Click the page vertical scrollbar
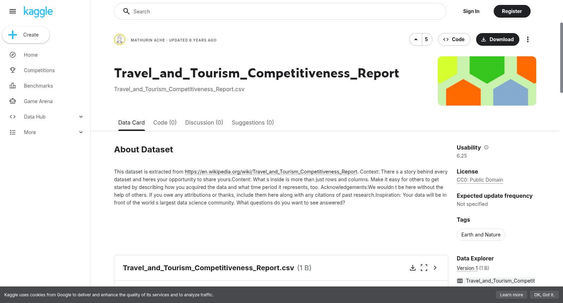 561,58
